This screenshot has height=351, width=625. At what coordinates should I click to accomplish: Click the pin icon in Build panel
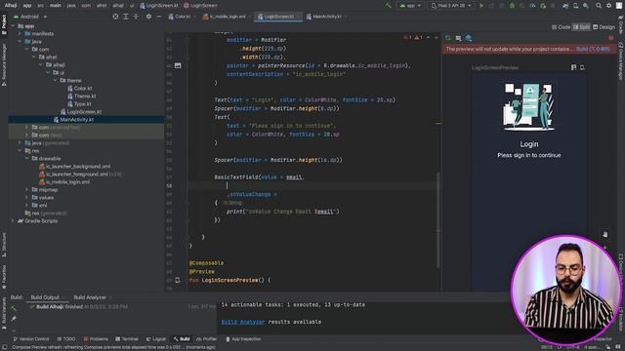pos(14,319)
